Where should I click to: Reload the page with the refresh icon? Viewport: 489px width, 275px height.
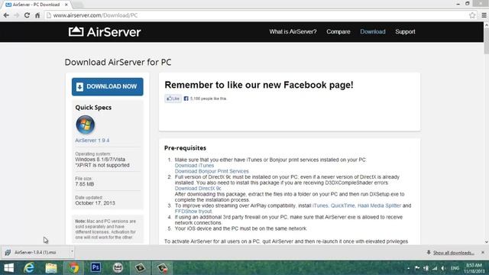pyautogui.click(x=28, y=15)
